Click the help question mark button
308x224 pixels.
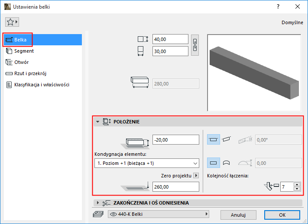point(278,6)
